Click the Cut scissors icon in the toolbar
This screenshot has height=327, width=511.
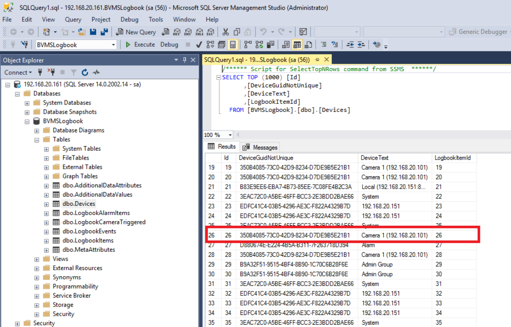225,32
